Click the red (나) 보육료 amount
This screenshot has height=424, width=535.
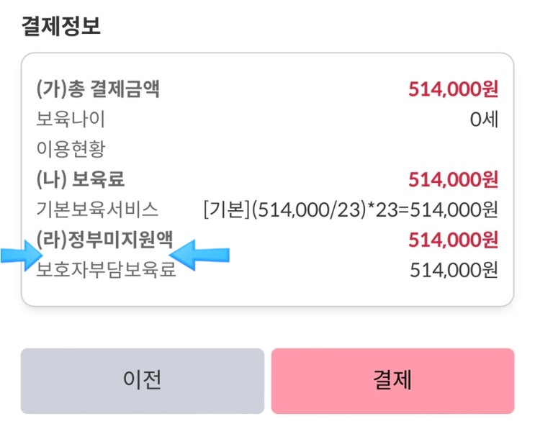[453, 179]
